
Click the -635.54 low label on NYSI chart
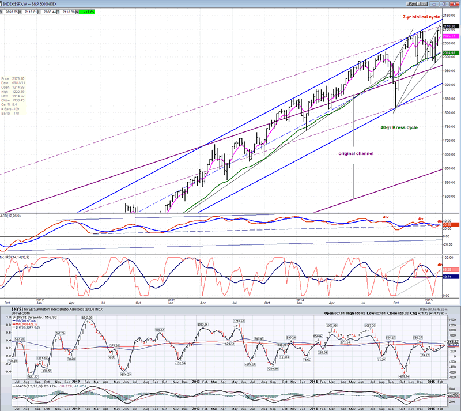coord(404,376)
